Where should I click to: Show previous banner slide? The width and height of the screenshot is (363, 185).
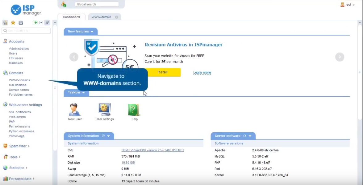coord(74,57)
